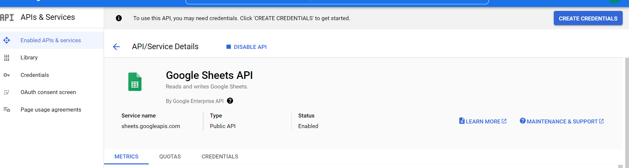Image resolution: width=629 pixels, height=168 pixels.
Task: Click the info icon in credentials banner
Action: pyautogui.click(x=119, y=18)
